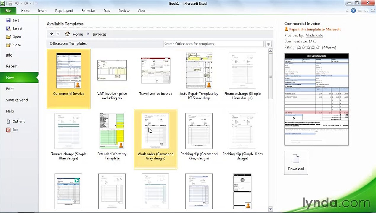Select the Travel service invoice template
376x213 pixels.
[x=155, y=79]
